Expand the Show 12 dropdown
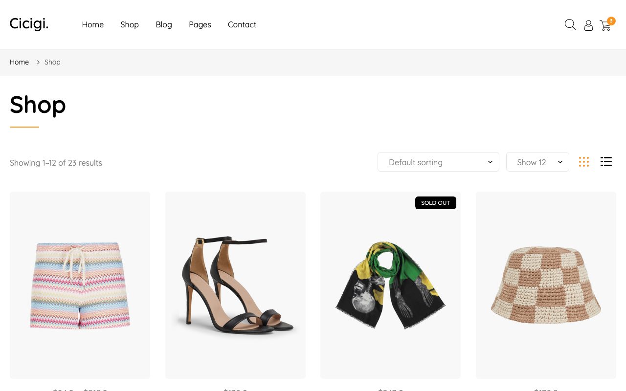 point(537,162)
